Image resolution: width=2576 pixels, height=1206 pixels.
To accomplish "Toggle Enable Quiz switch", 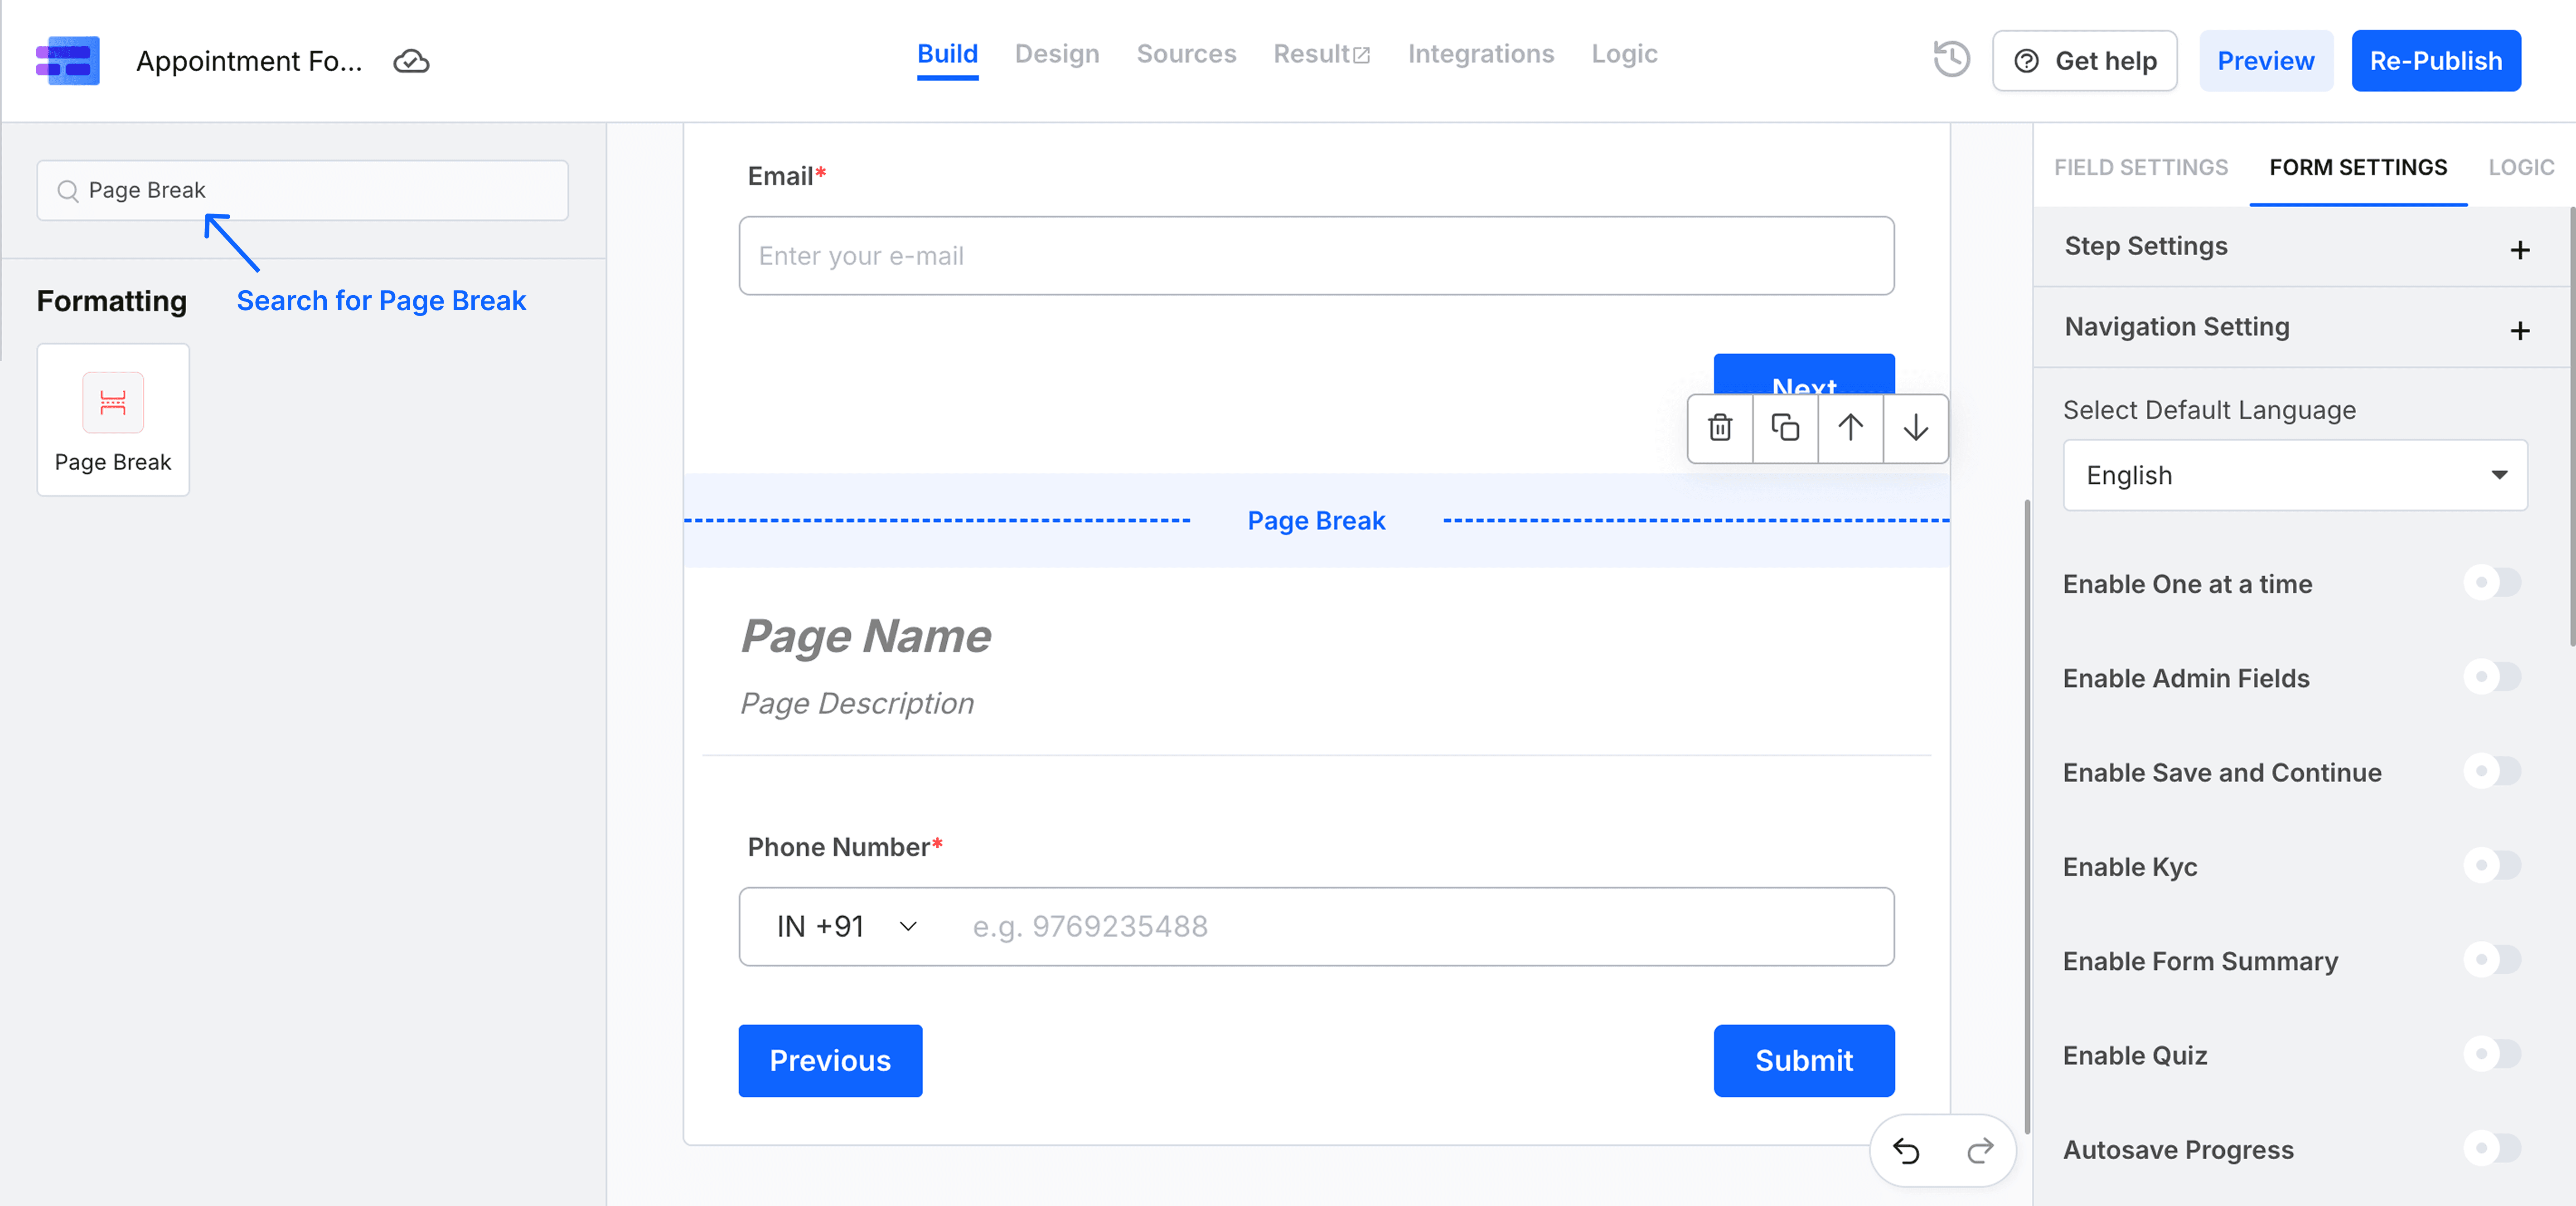I will point(2492,1054).
